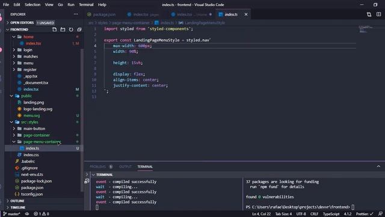The width and height of the screenshot is (385, 217).
Task: Click the Prettier status bar item
Action: [x=365, y=214]
